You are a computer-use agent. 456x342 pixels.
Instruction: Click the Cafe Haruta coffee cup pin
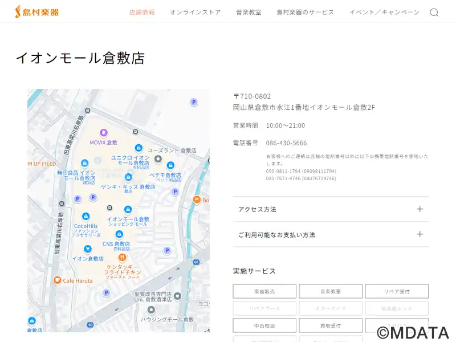(x=58, y=280)
